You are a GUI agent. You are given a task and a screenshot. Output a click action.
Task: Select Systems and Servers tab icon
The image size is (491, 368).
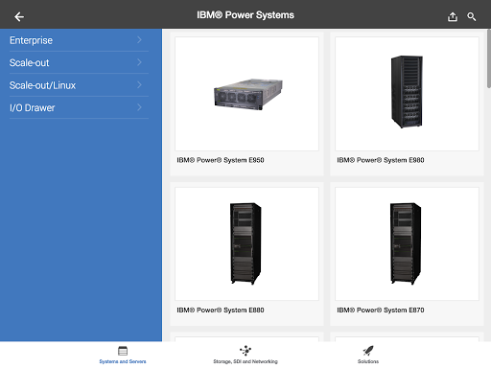coord(123,351)
